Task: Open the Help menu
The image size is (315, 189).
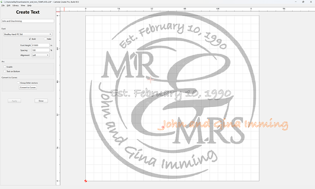Action: (x=29, y=5)
